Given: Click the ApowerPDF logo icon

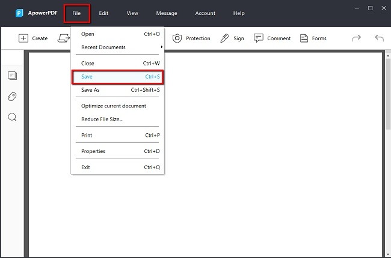Looking at the screenshot, I should pos(20,13).
